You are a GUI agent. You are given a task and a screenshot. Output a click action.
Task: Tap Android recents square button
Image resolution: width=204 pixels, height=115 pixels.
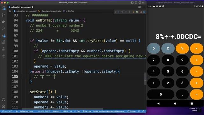point(192,103)
